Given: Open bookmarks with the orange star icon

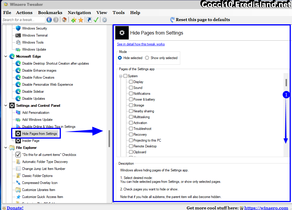Looking at the screenshot, I should click(x=81, y=20).
